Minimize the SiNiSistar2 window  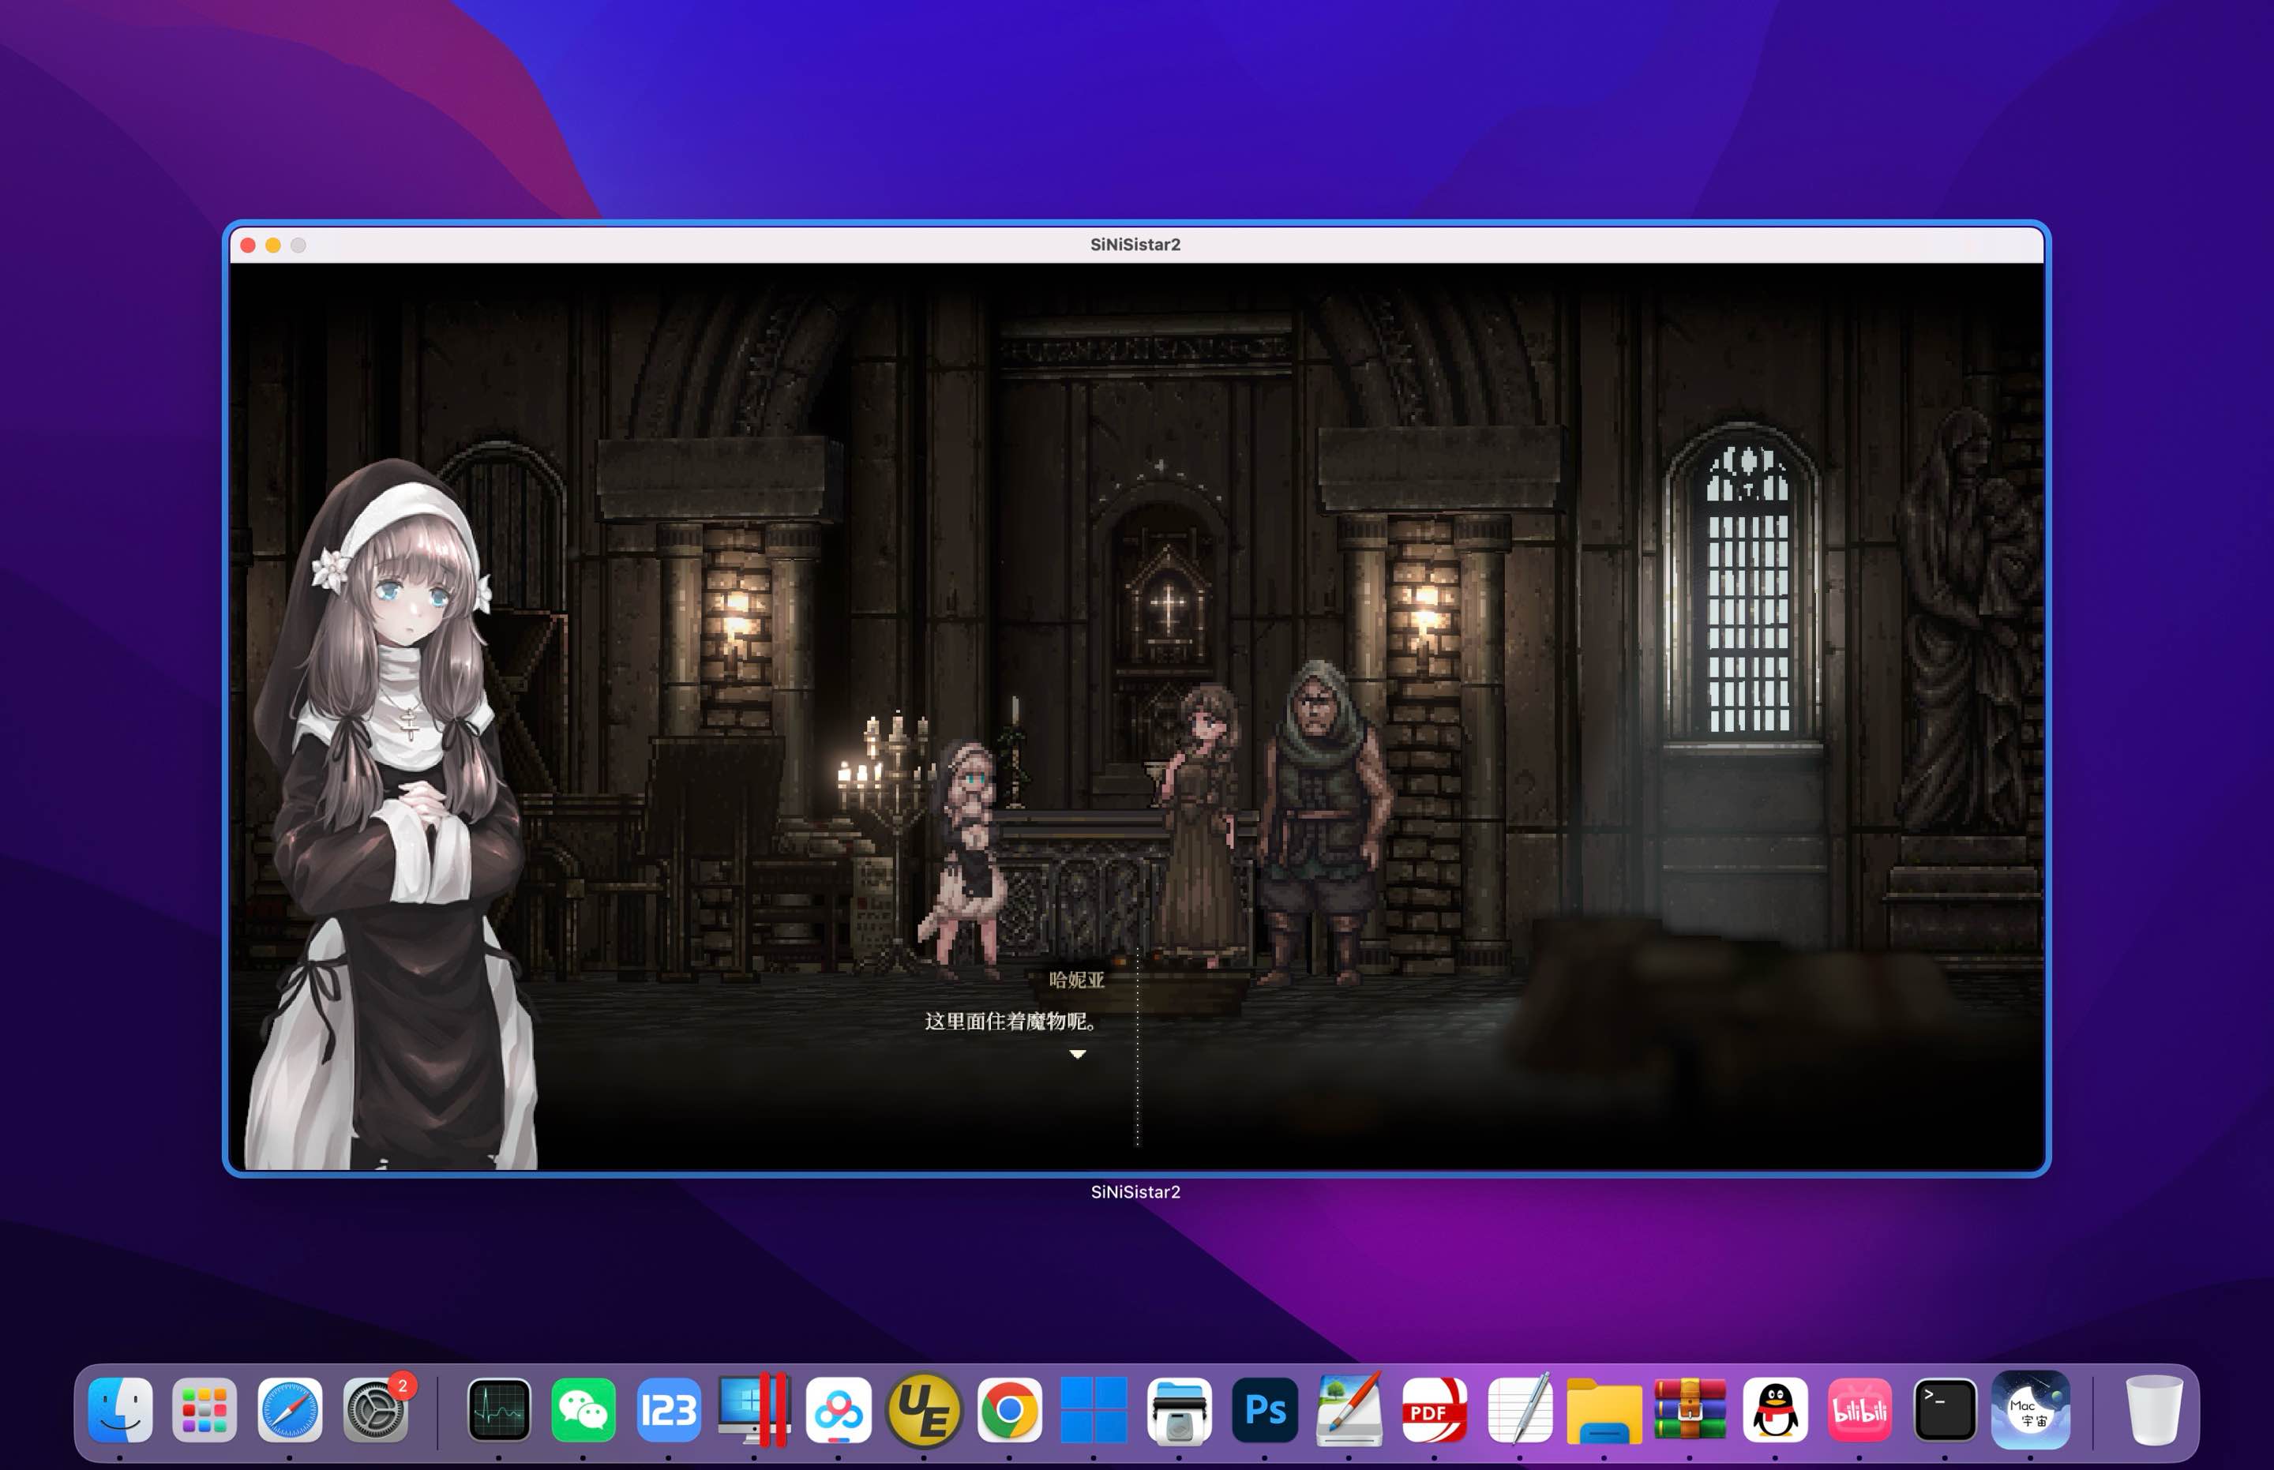(273, 246)
